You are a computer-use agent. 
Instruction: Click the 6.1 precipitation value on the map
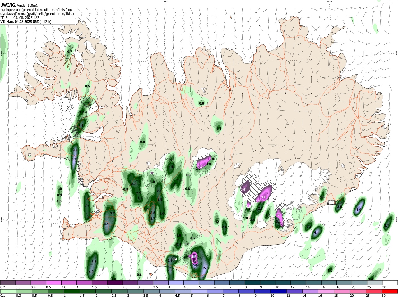click(317, 233)
